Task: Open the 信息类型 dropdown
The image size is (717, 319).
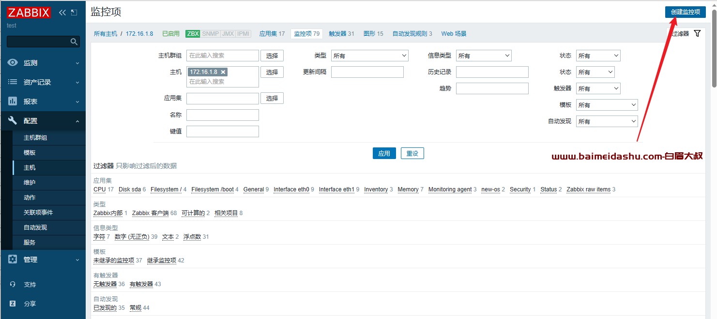Action: (484, 56)
